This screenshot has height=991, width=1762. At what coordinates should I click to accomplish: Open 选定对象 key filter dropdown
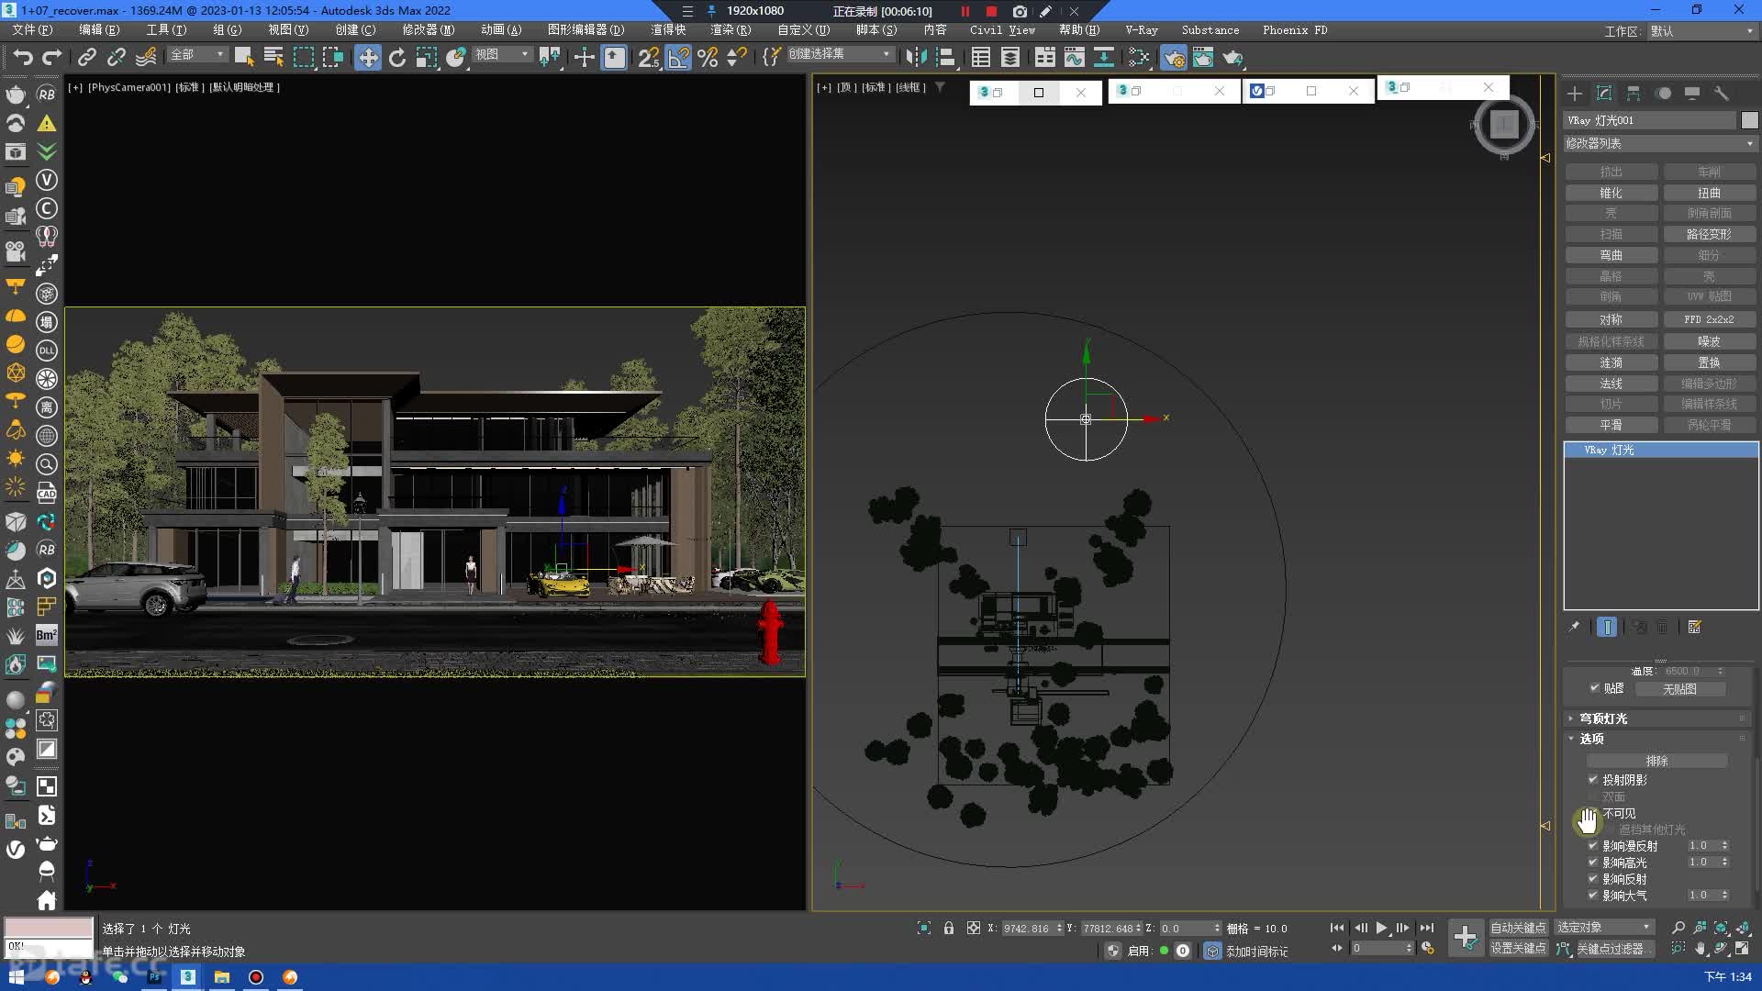[1604, 927]
